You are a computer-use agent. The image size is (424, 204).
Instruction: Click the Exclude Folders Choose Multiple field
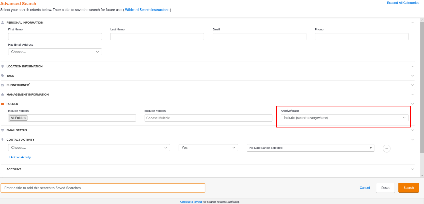pyautogui.click(x=208, y=118)
